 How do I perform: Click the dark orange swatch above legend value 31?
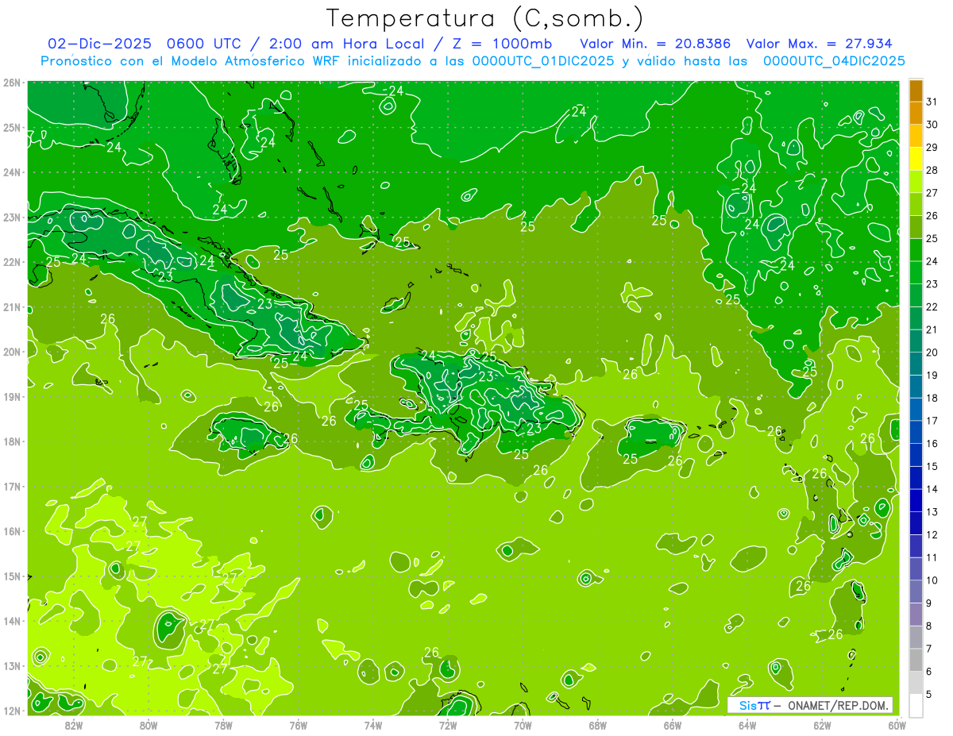tap(916, 90)
